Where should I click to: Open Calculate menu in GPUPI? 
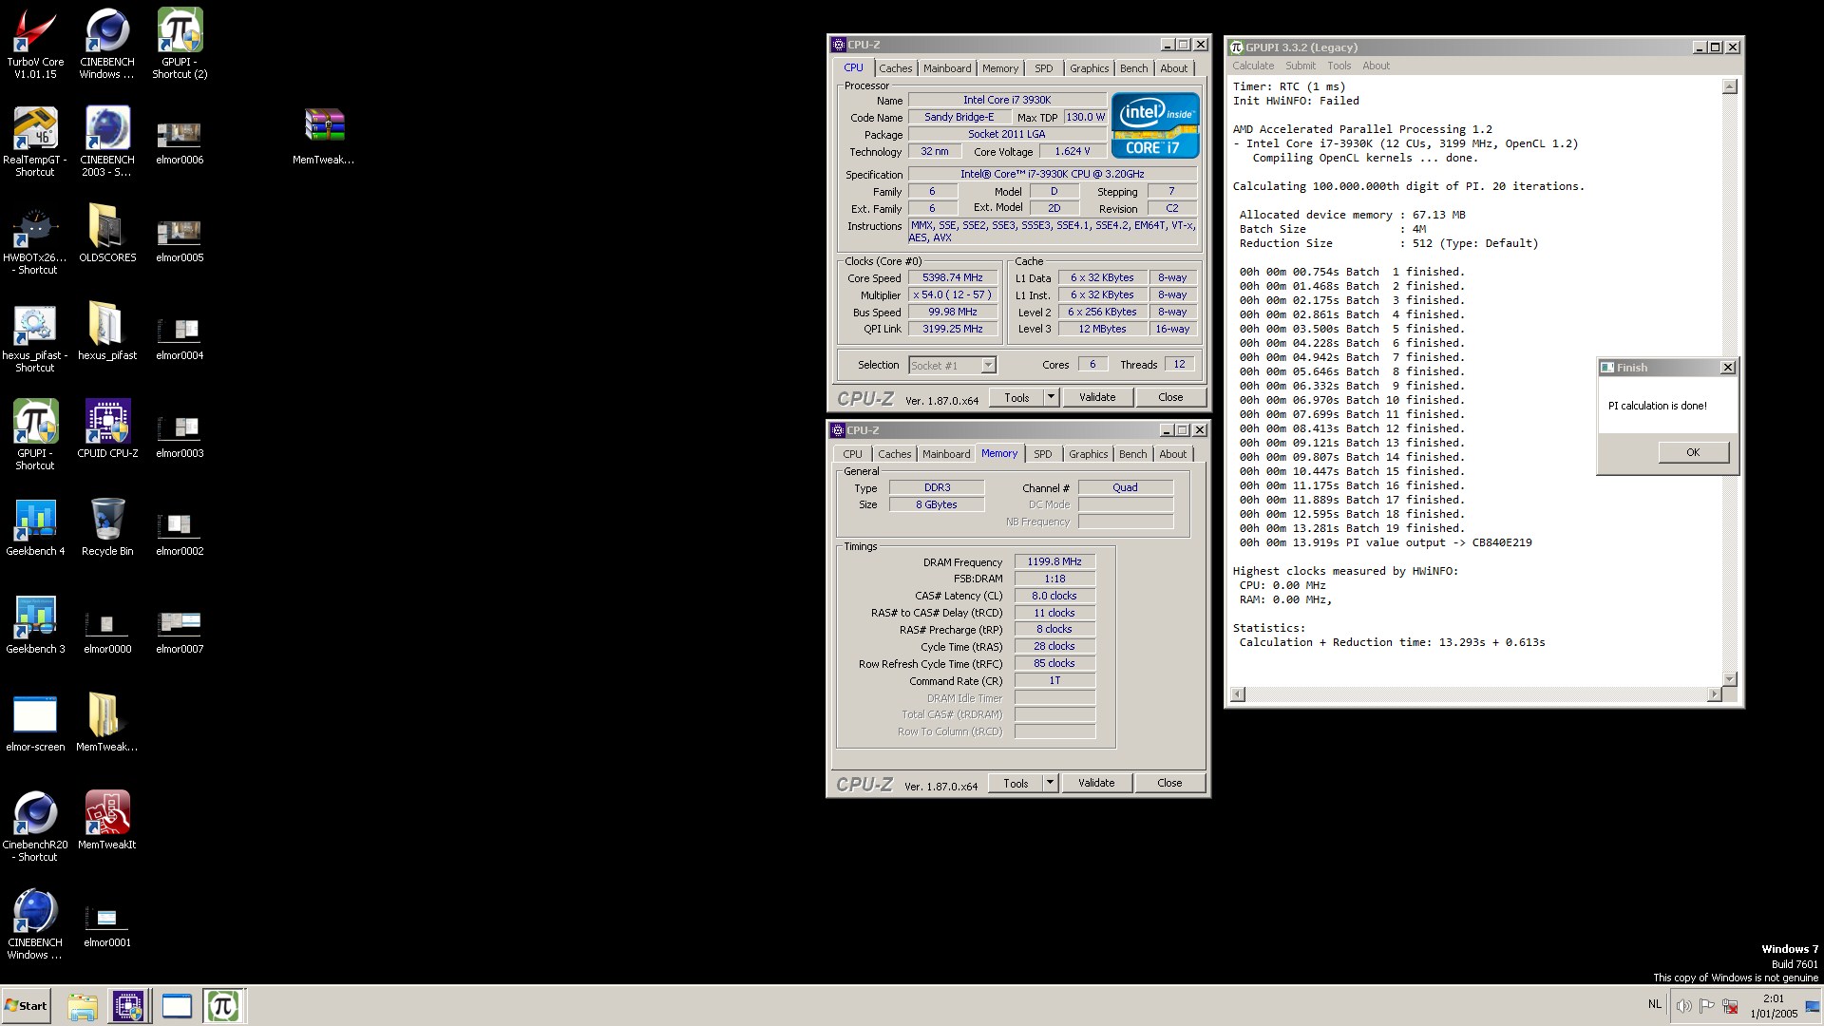point(1253,66)
